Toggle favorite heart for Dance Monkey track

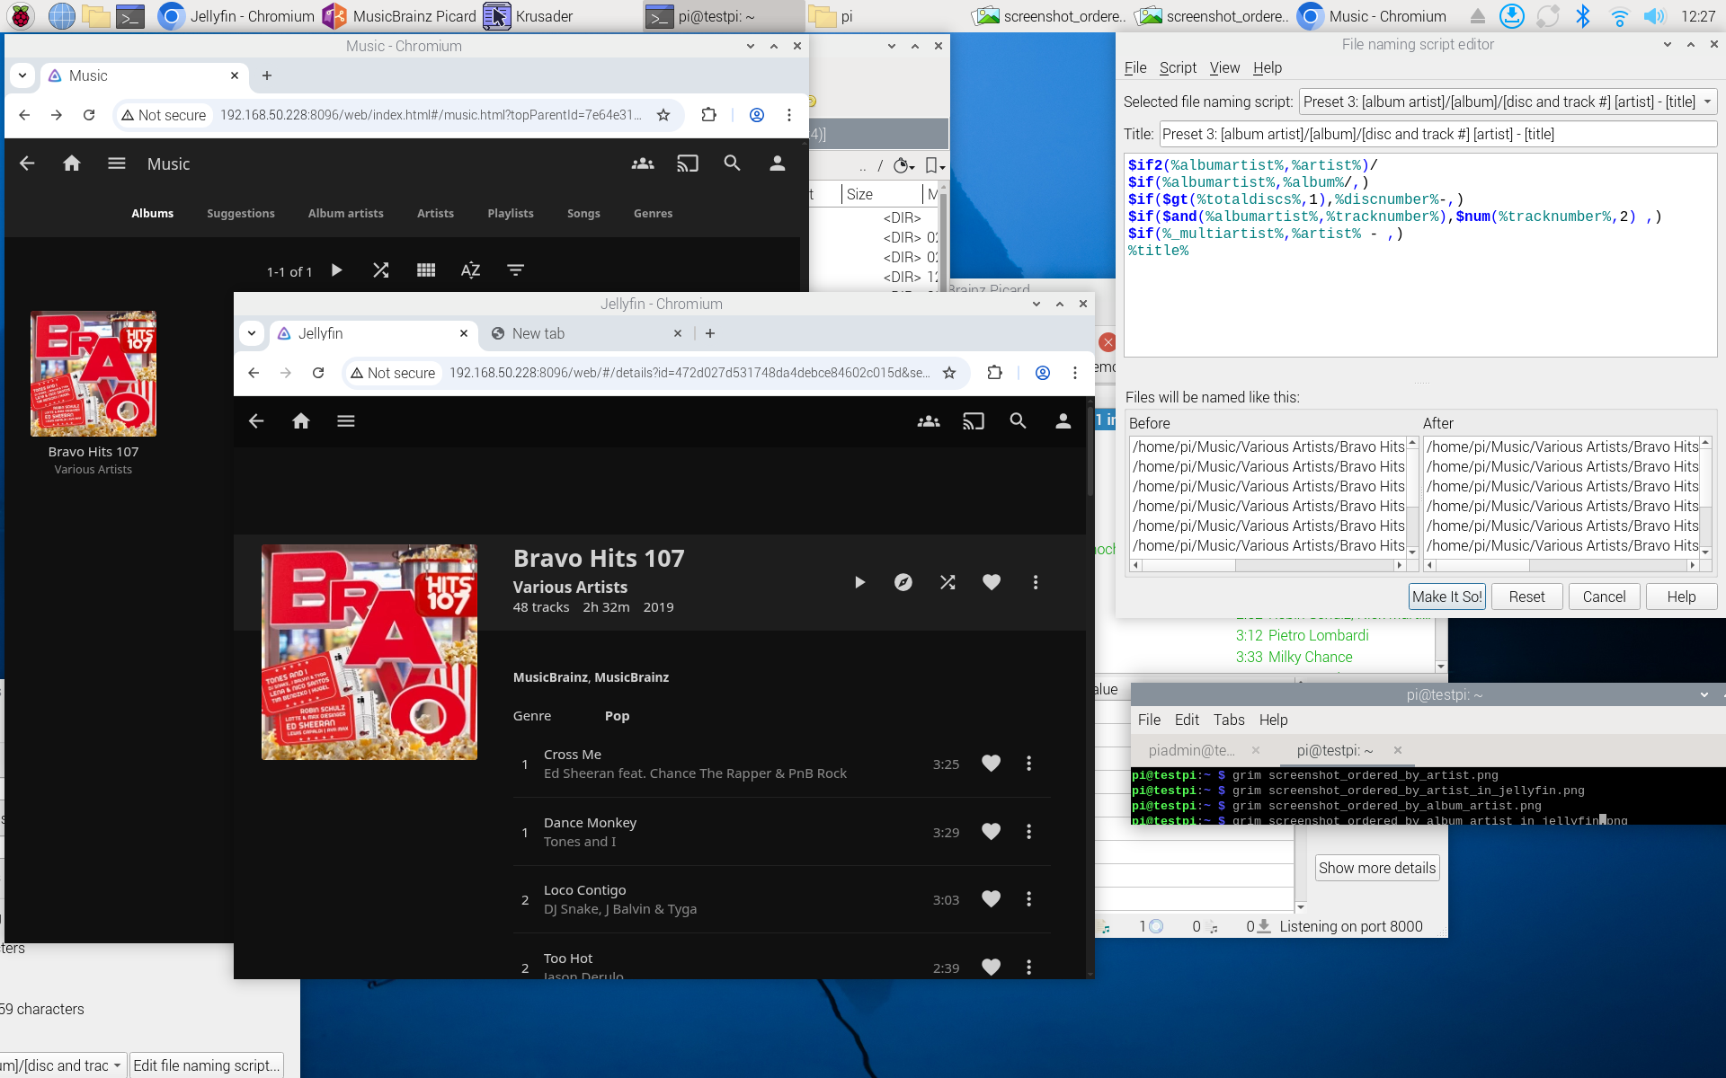point(991,832)
